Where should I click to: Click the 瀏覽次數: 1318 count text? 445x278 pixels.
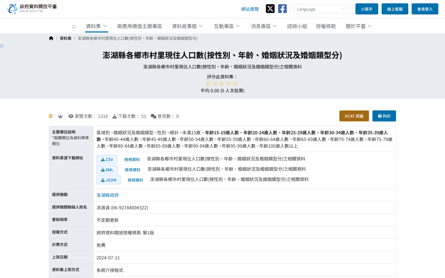(91, 116)
